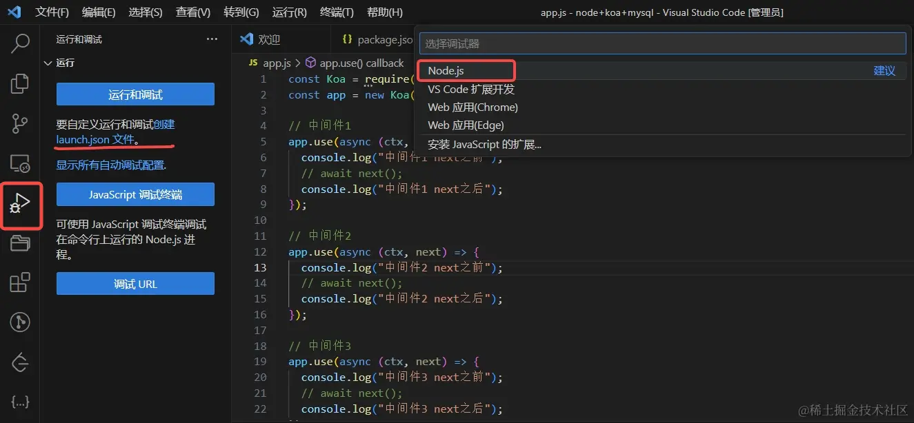Select VS Code 扩展开发 option
This screenshot has height=423, width=914.
coord(663,89)
